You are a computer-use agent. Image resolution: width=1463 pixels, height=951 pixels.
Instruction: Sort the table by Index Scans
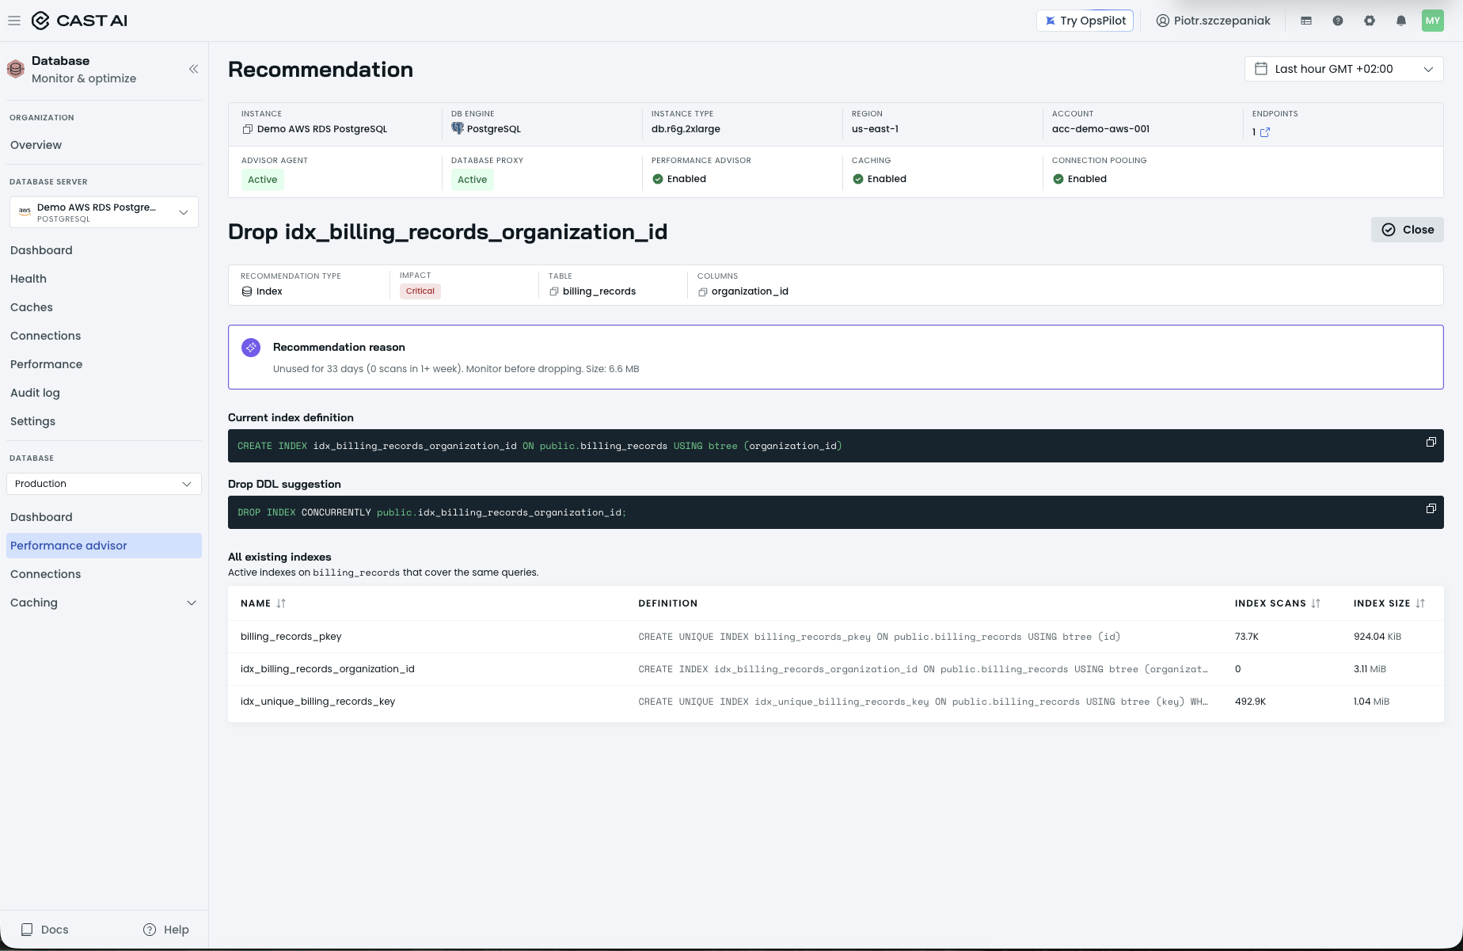tap(1316, 603)
